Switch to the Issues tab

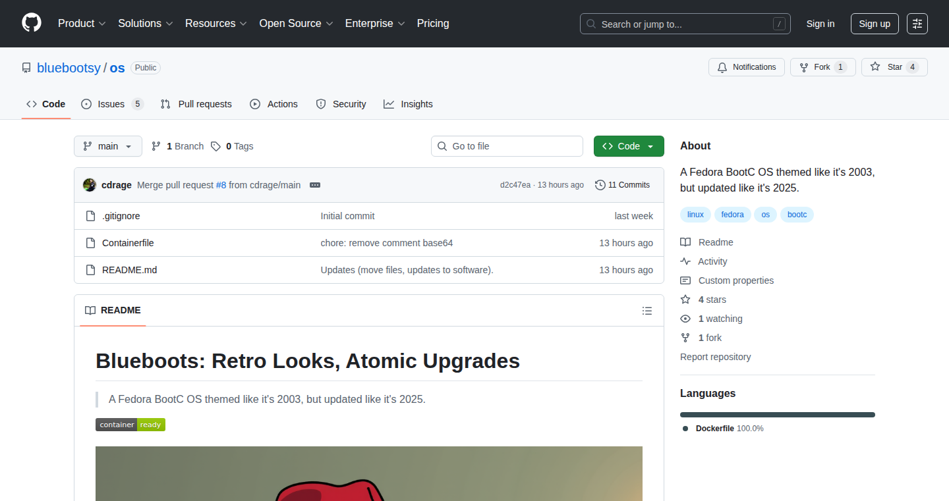(x=111, y=104)
